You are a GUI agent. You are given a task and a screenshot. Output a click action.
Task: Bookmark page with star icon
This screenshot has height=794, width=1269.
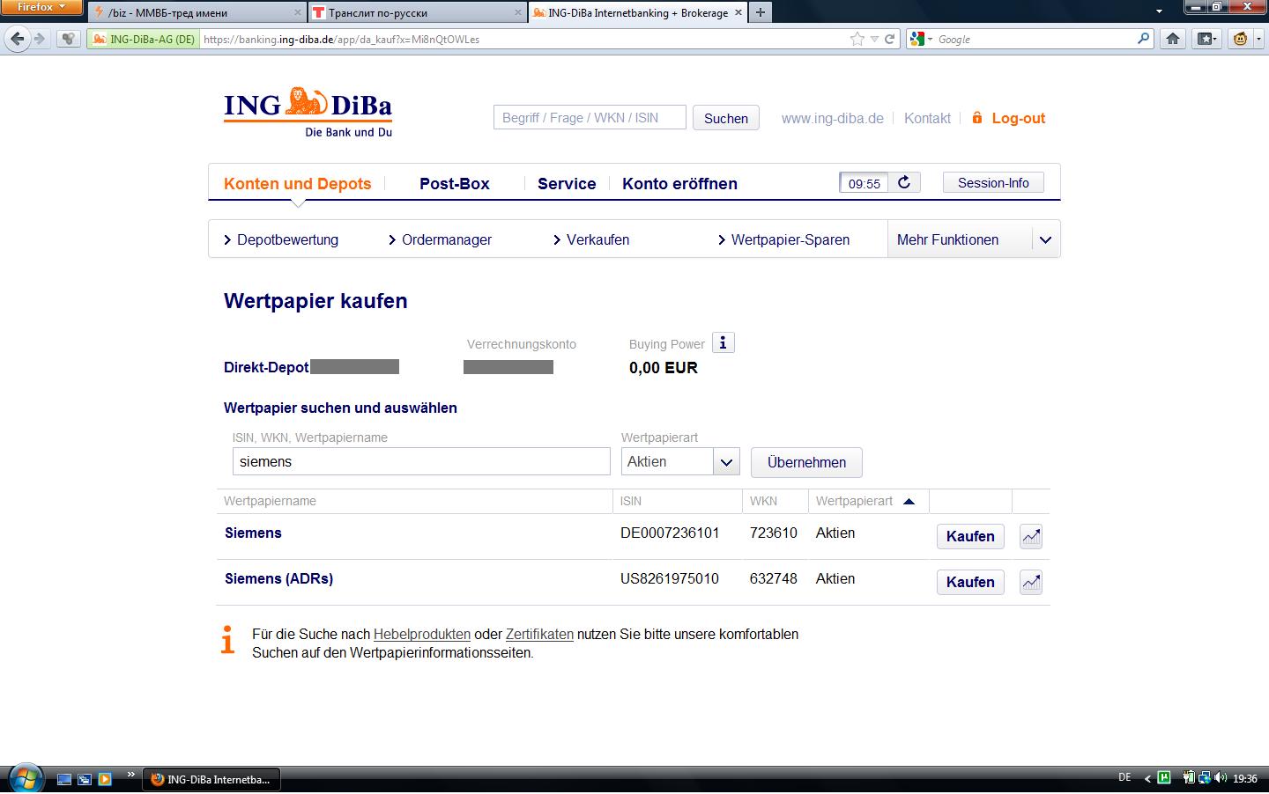pyautogui.click(x=857, y=39)
